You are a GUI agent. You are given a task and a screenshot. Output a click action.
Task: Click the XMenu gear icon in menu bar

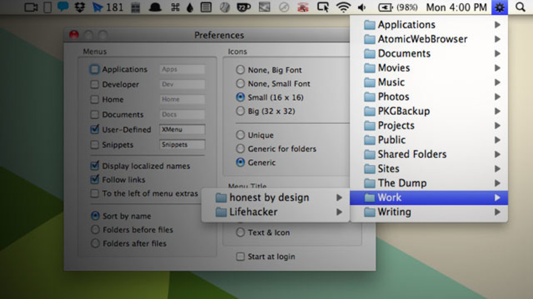point(499,7)
